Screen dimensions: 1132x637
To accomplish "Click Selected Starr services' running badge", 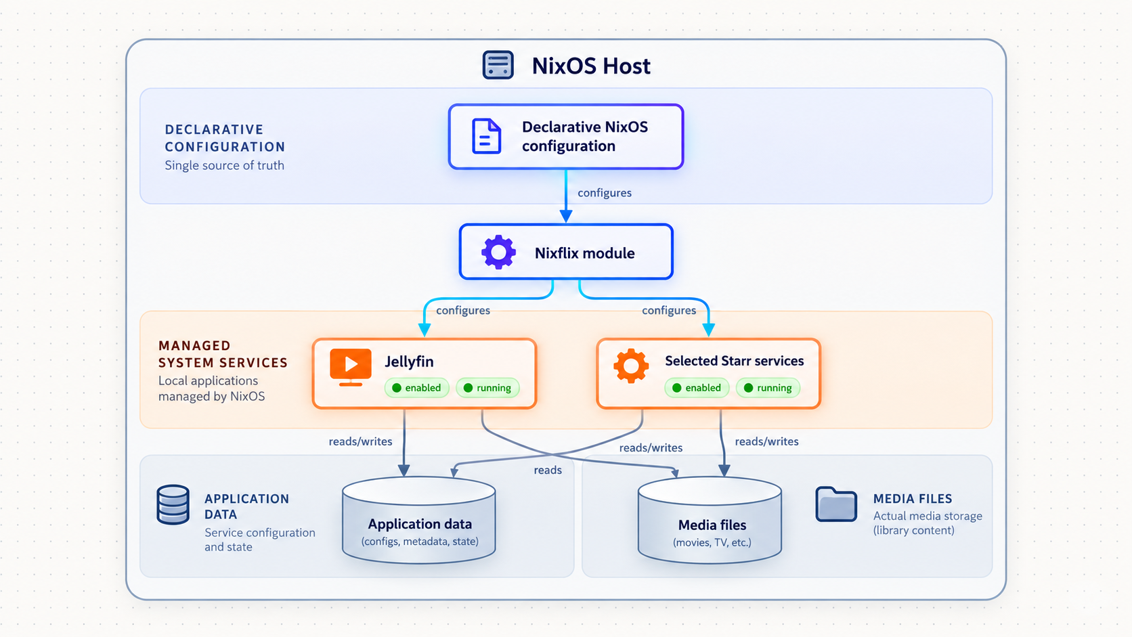I will point(768,388).
